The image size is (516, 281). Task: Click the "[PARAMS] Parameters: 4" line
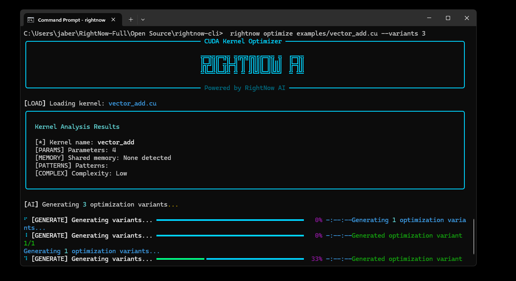[75, 150]
